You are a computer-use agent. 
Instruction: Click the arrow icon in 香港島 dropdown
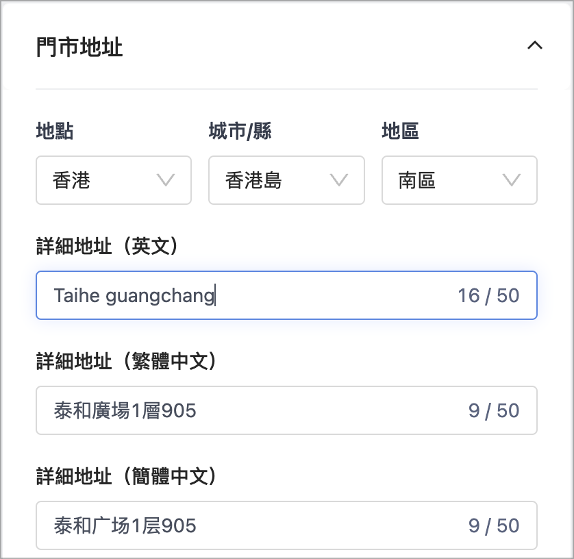tap(338, 180)
